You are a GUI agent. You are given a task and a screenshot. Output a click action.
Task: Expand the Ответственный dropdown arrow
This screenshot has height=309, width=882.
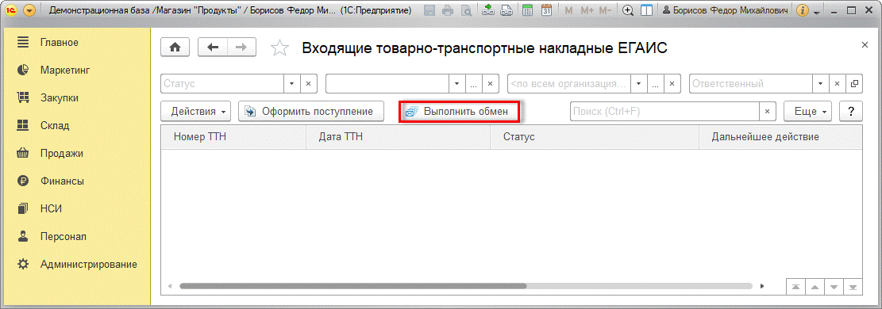click(x=820, y=84)
